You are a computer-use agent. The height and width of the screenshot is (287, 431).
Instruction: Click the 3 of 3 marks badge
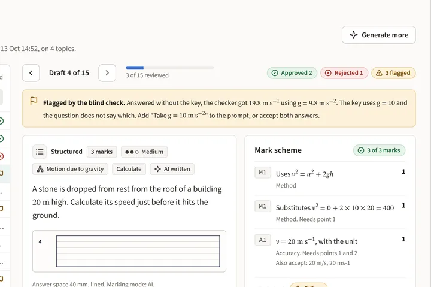pos(379,150)
